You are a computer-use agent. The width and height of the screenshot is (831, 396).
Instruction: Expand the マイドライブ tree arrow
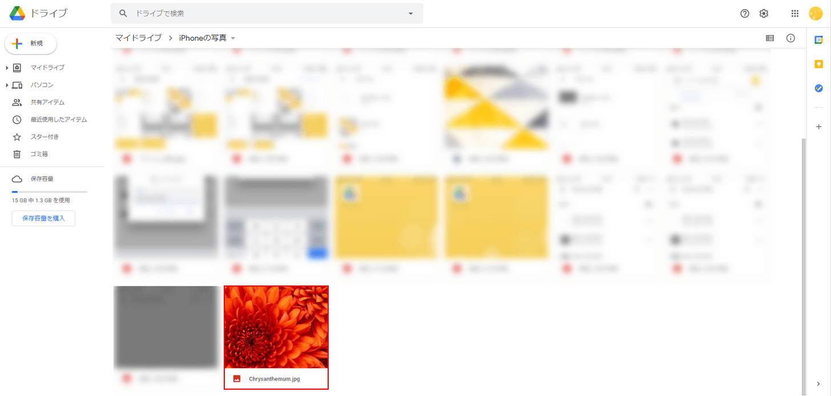(x=7, y=68)
